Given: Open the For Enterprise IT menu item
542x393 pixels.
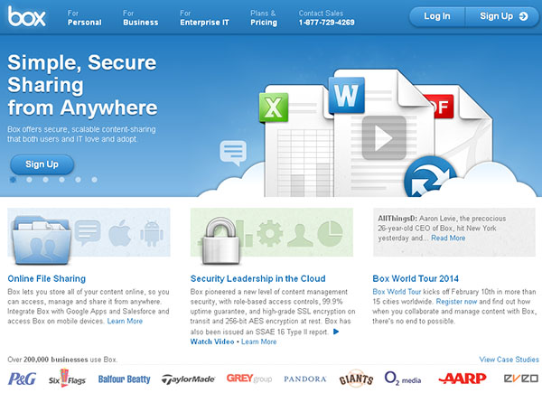Looking at the screenshot, I should (x=205, y=18).
